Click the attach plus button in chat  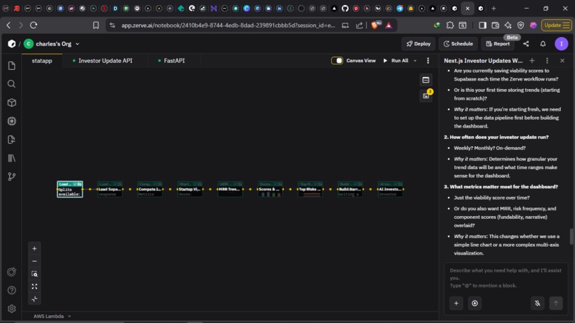(x=456, y=303)
